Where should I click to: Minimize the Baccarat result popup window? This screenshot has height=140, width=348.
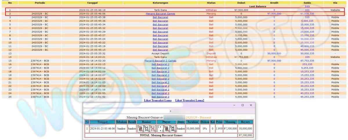point(234,105)
